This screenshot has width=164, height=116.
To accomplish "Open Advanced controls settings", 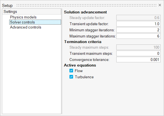I will (26, 27).
